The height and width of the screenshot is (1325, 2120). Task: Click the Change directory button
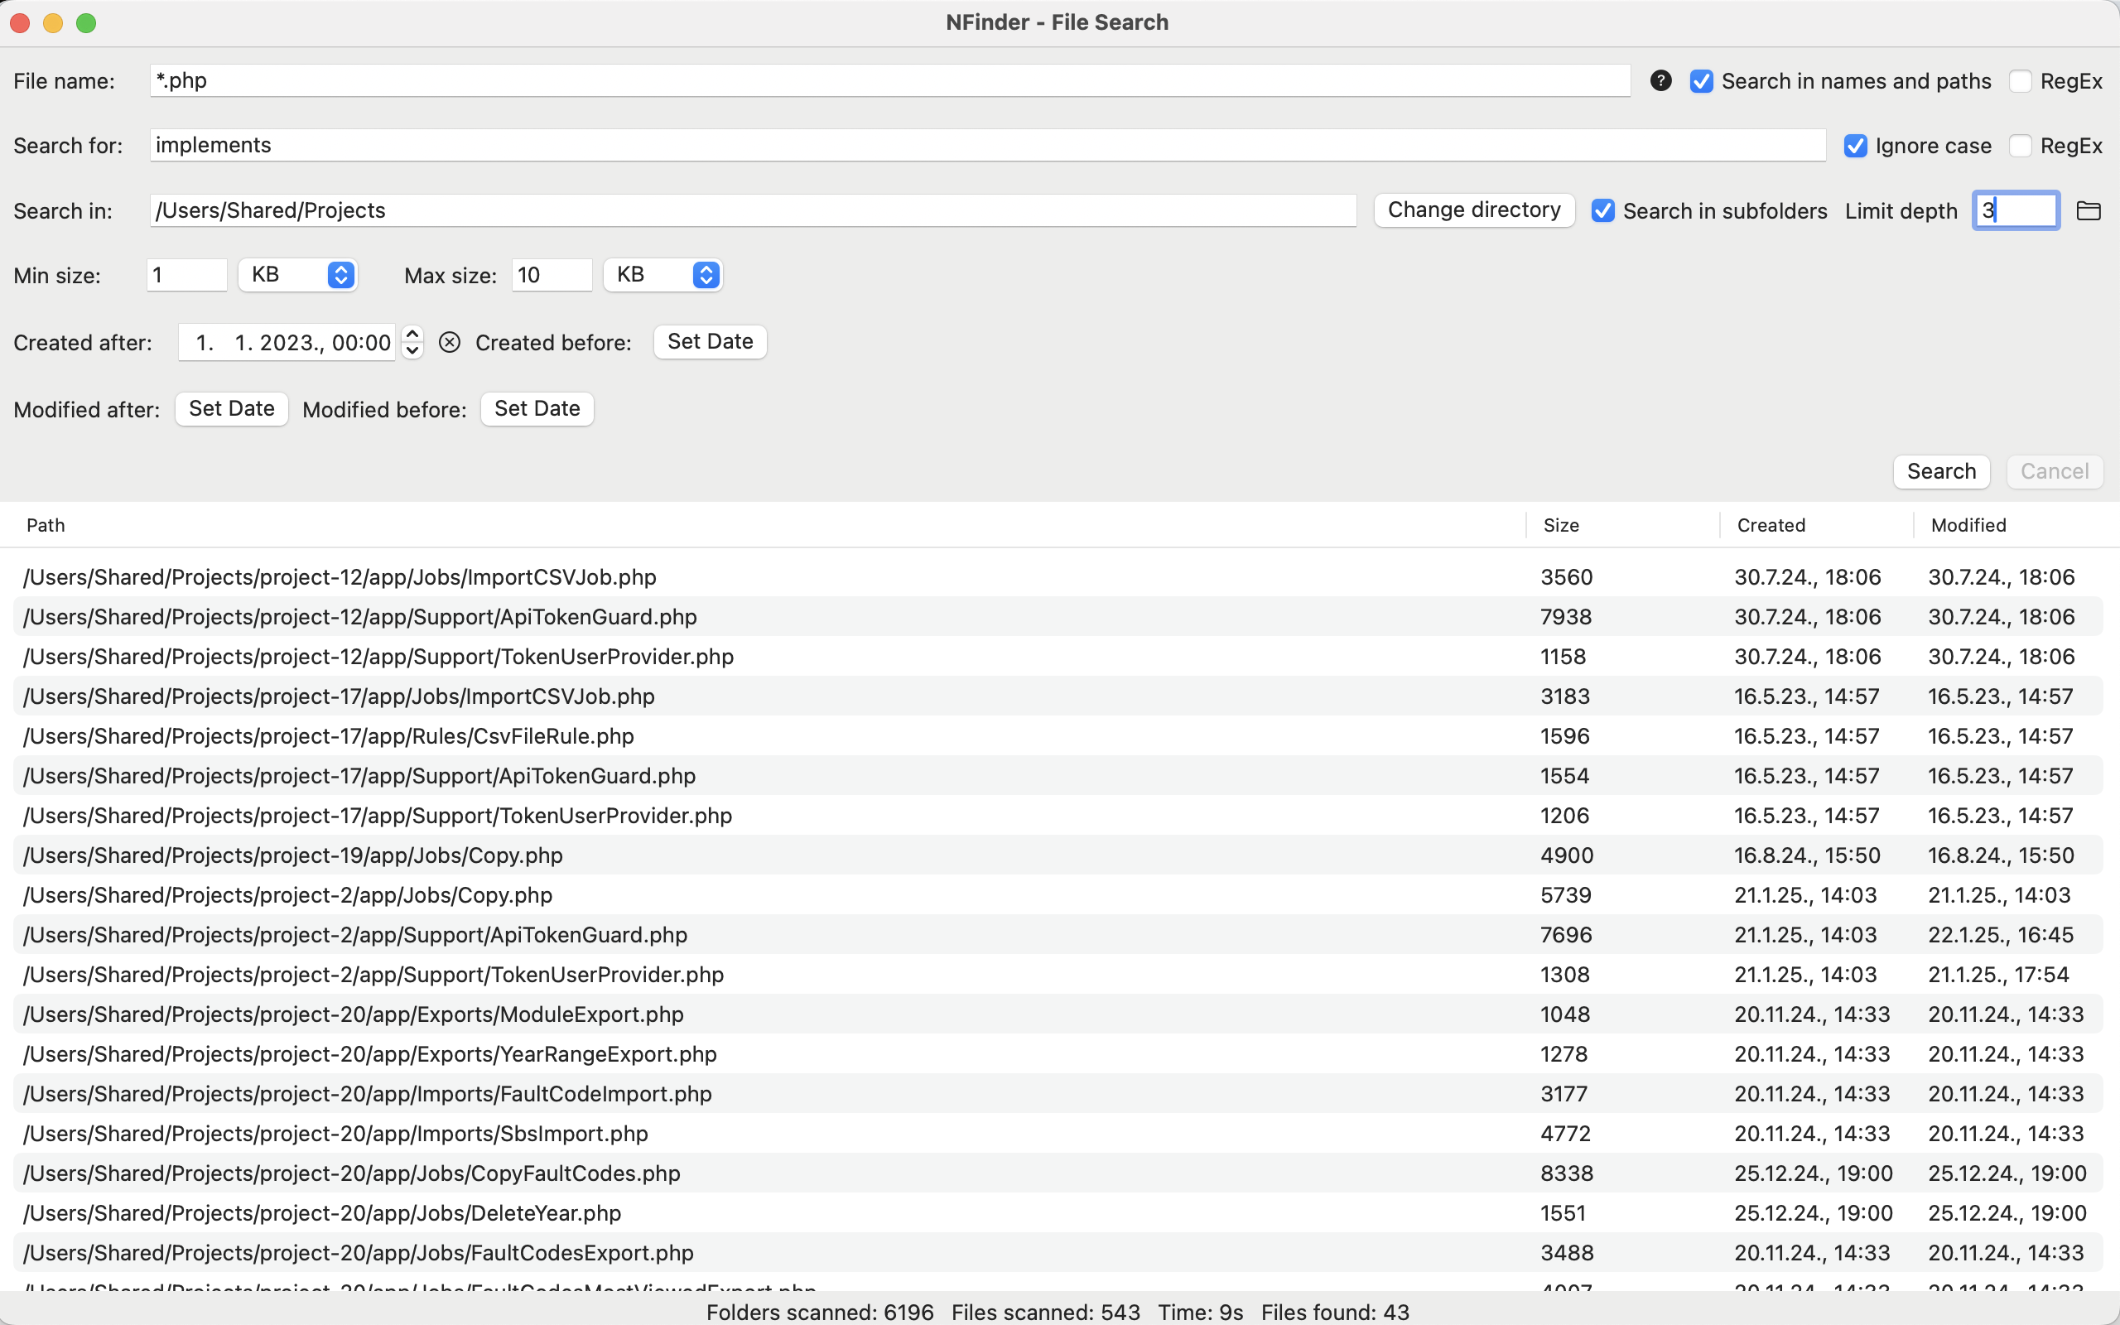click(x=1474, y=210)
